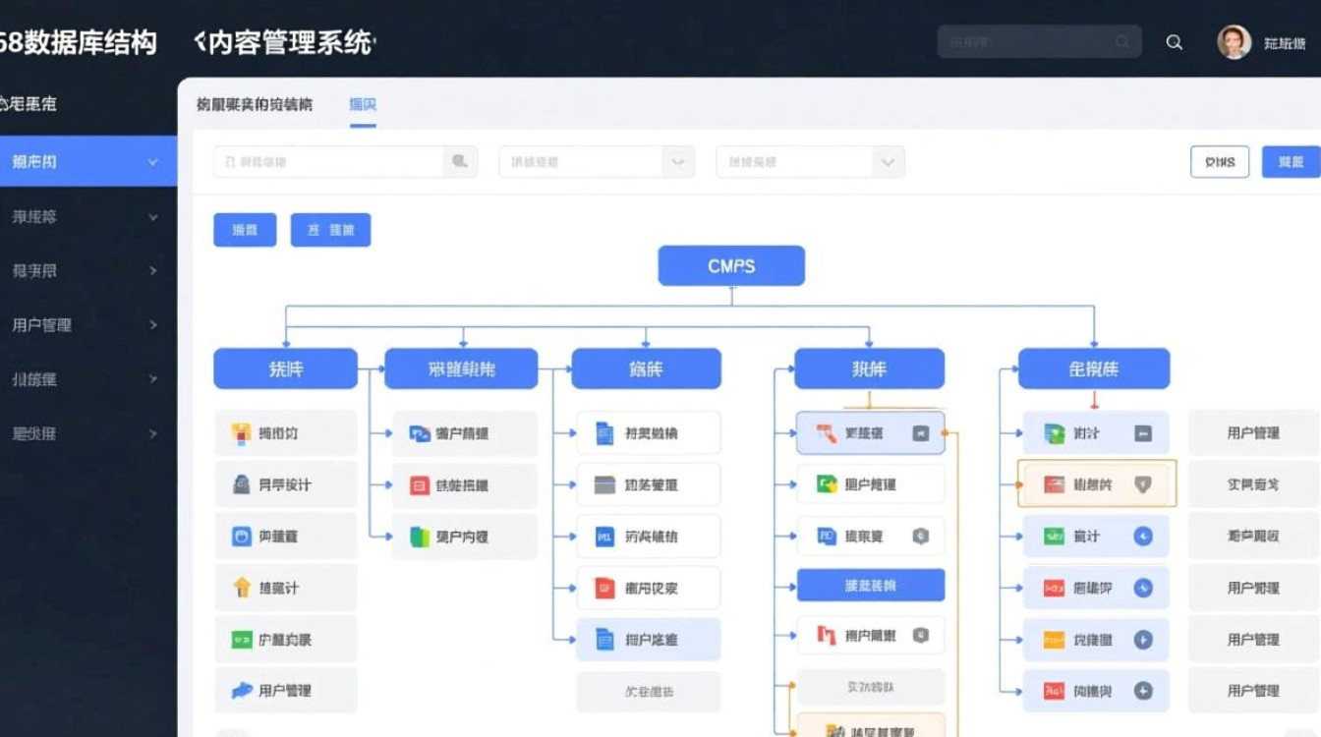Click the CMPS root node of the diagram
1321x737 pixels.
[731, 264]
